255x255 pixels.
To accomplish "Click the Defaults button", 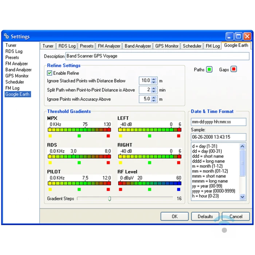I will click(x=205, y=216).
